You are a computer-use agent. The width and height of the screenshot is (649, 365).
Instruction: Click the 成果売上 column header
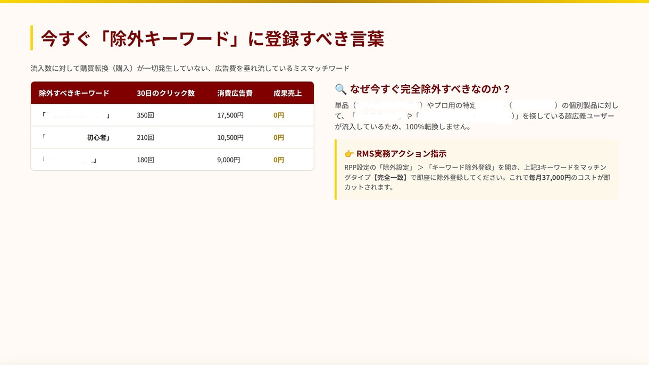point(287,93)
